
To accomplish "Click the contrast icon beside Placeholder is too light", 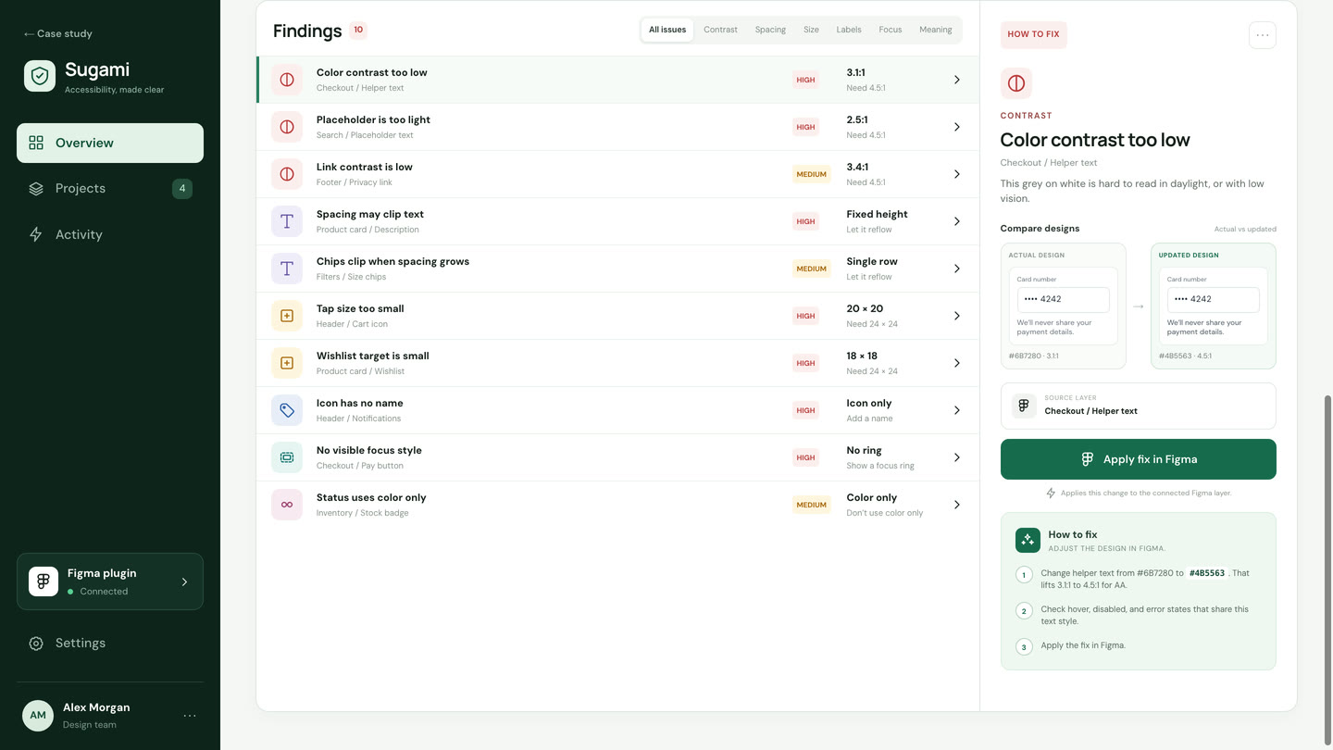I will pos(287,127).
